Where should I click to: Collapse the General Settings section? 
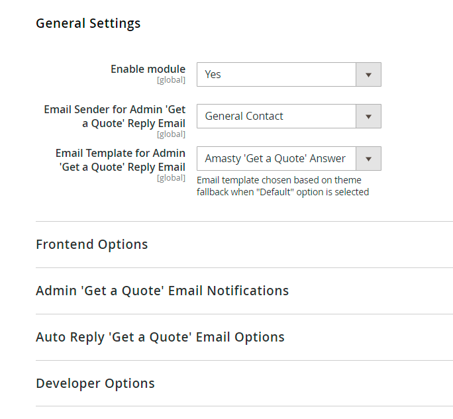88,23
